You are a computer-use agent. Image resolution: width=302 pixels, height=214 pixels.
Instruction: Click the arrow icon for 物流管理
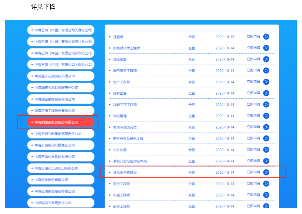266,116
